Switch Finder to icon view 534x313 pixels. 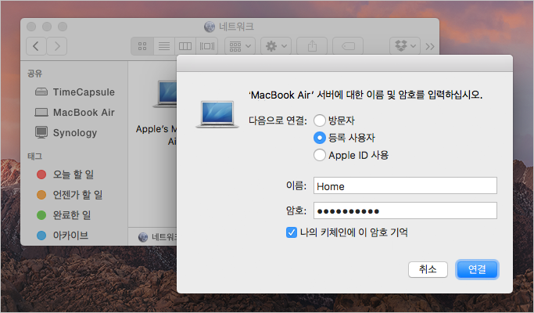coord(142,46)
